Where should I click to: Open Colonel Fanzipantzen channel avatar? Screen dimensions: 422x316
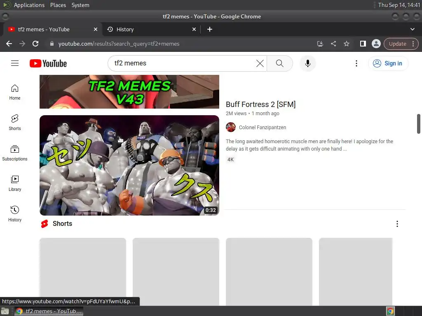(231, 128)
